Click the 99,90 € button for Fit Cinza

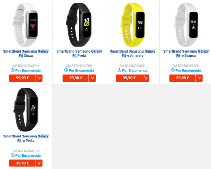[x=22, y=78]
